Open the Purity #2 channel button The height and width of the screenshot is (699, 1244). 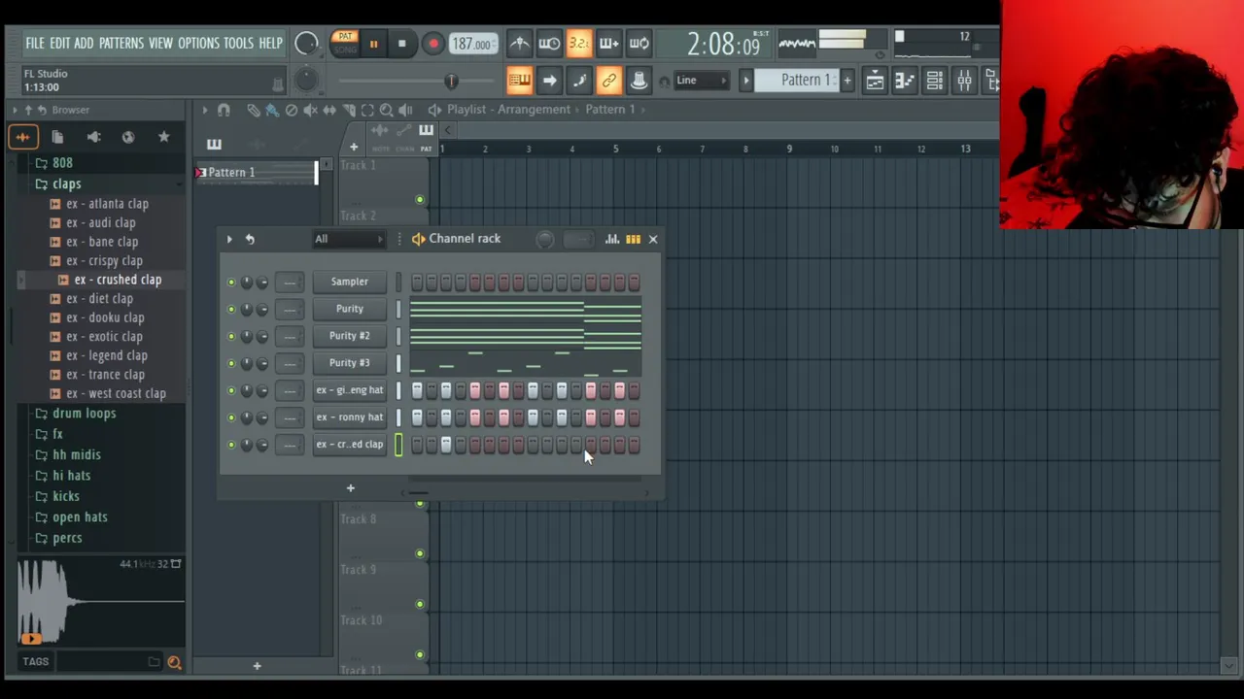pyautogui.click(x=349, y=336)
